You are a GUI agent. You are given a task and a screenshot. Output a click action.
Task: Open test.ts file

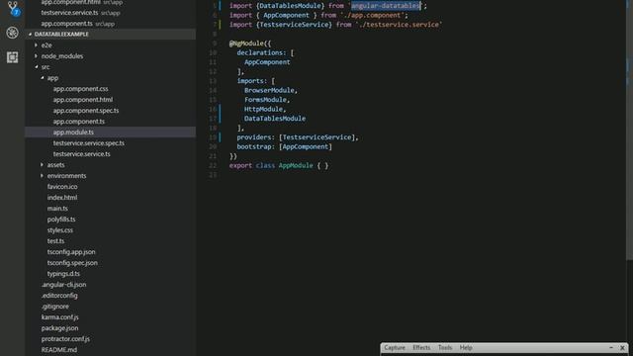tap(55, 241)
